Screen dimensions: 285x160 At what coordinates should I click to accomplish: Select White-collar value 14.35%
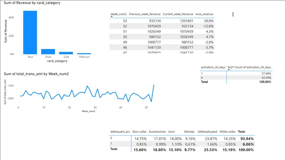point(230,139)
